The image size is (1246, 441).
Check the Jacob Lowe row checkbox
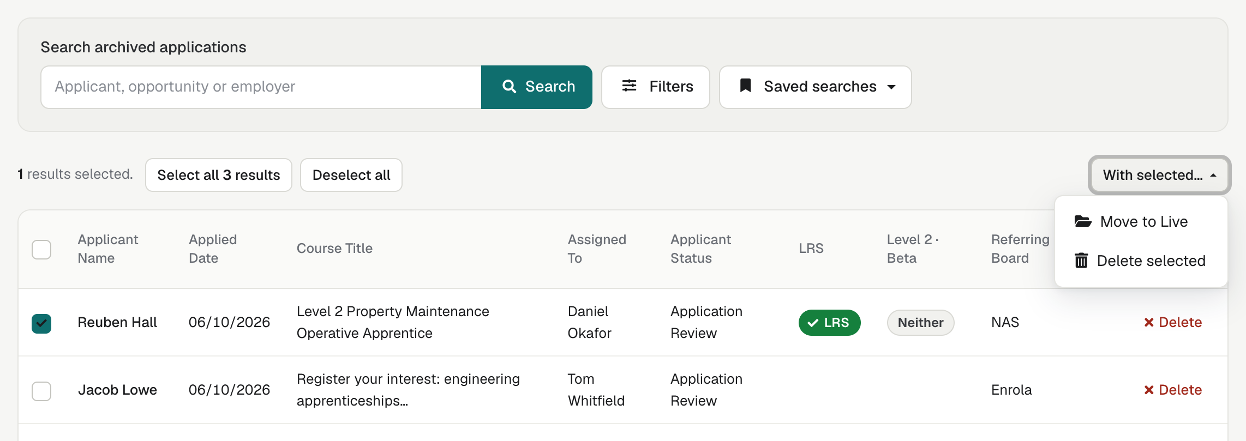pos(41,391)
